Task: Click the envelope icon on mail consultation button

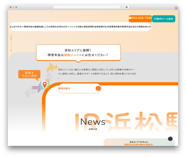Action: click(x=155, y=19)
